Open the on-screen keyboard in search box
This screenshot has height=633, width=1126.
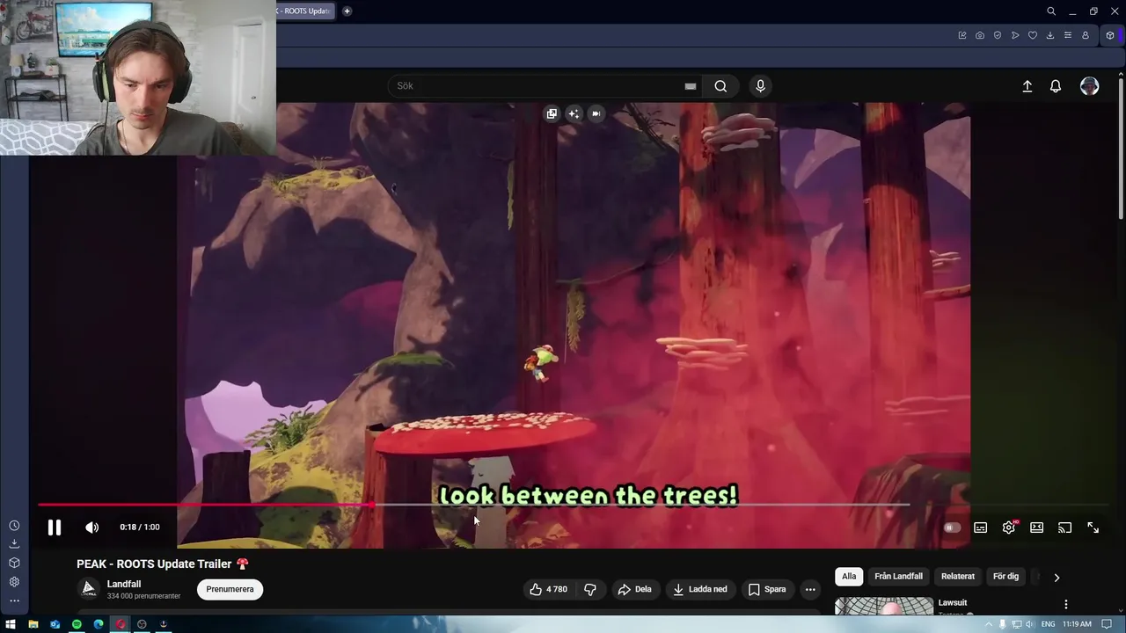coord(690,86)
